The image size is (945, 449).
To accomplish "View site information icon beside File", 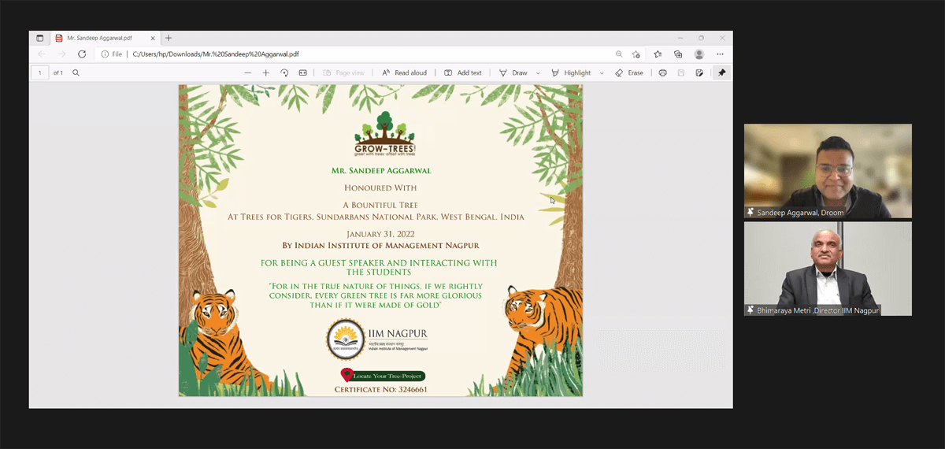I will tap(105, 54).
